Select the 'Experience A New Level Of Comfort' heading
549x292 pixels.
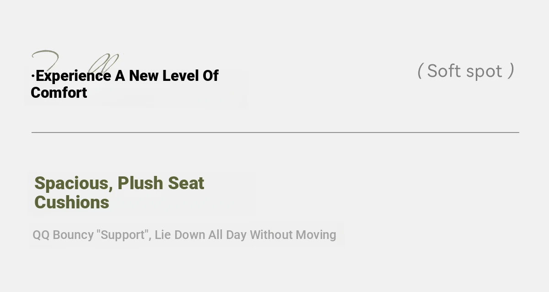click(x=125, y=84)
